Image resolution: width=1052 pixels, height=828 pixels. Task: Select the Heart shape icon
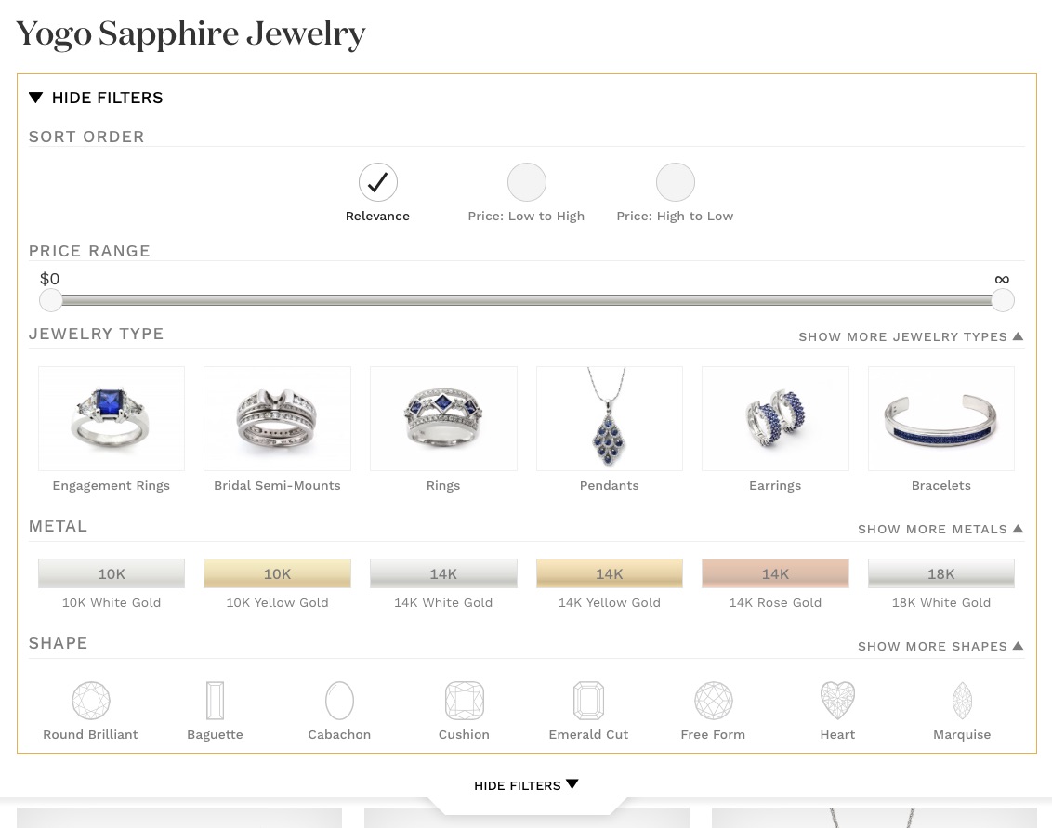tap(837, 701)
